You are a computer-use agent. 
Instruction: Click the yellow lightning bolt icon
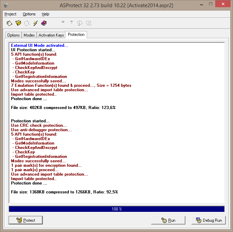(x=35, y=23)
